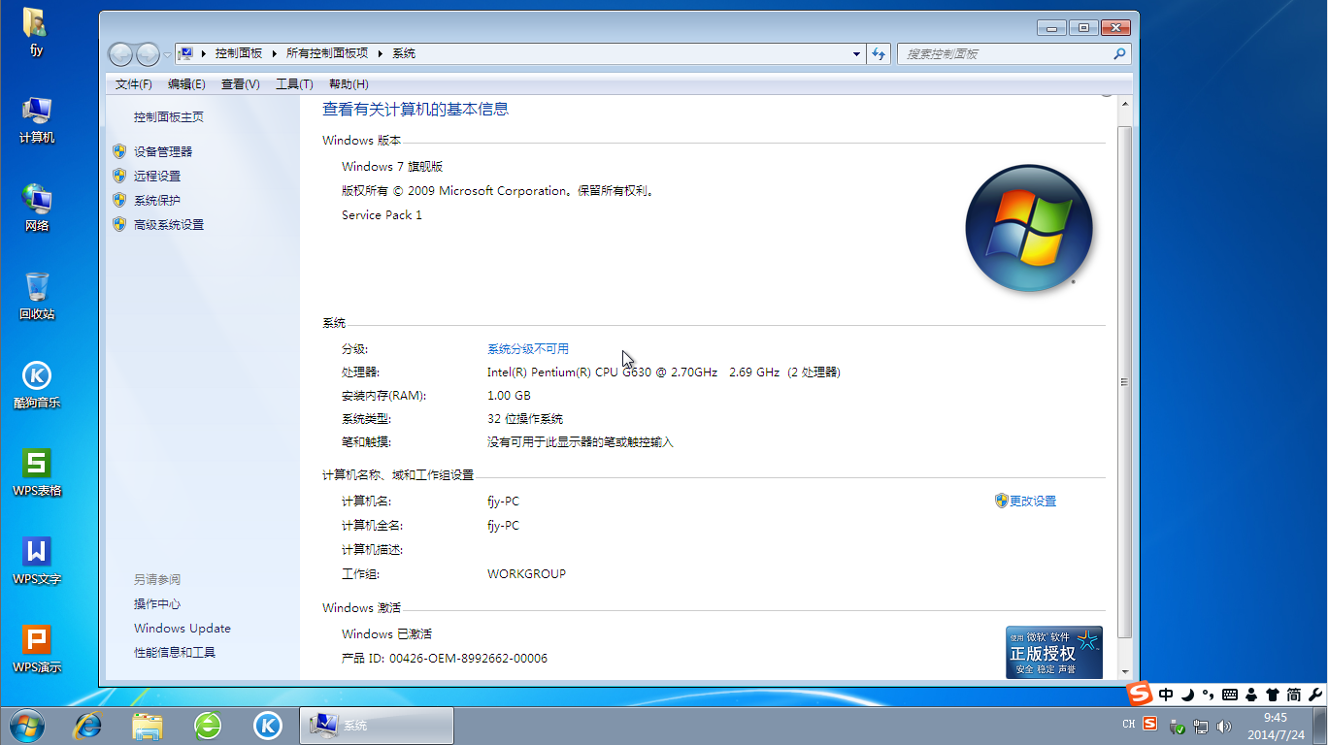Screen dimensions: 1329x745
Task: Click the Back navigation arrow
Action: point(120,54)
